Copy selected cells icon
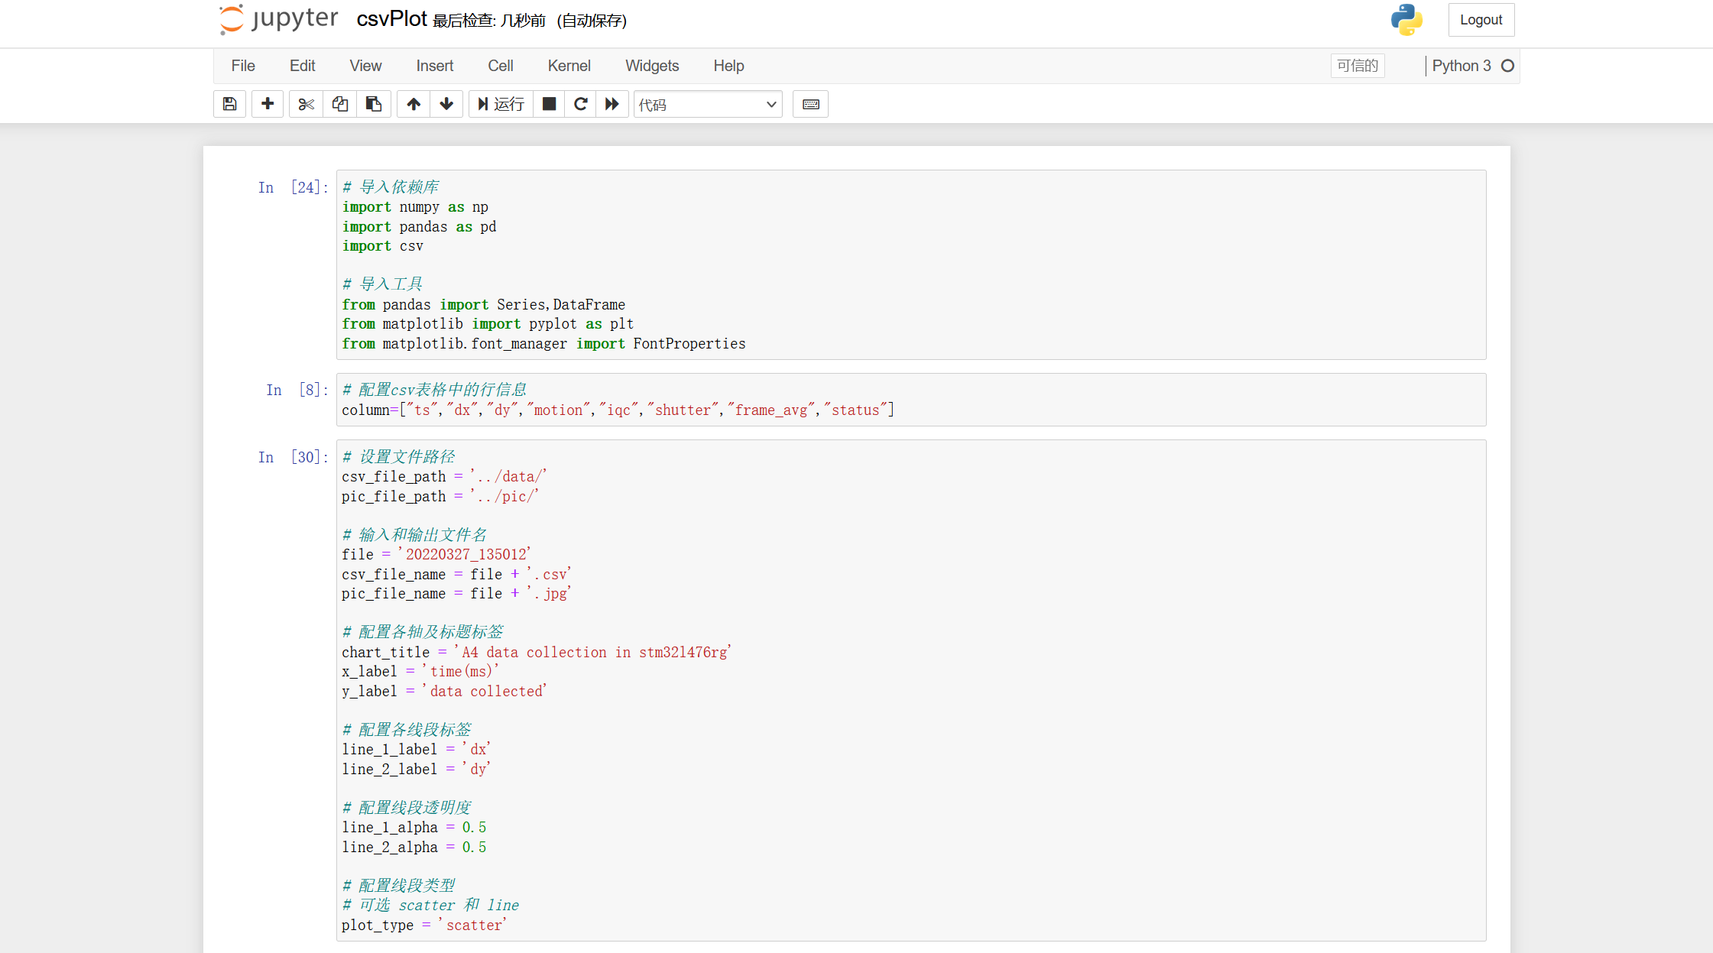The width and height of the screenshot is (1713, 953). pyautogui.click(x=340, y=104)
